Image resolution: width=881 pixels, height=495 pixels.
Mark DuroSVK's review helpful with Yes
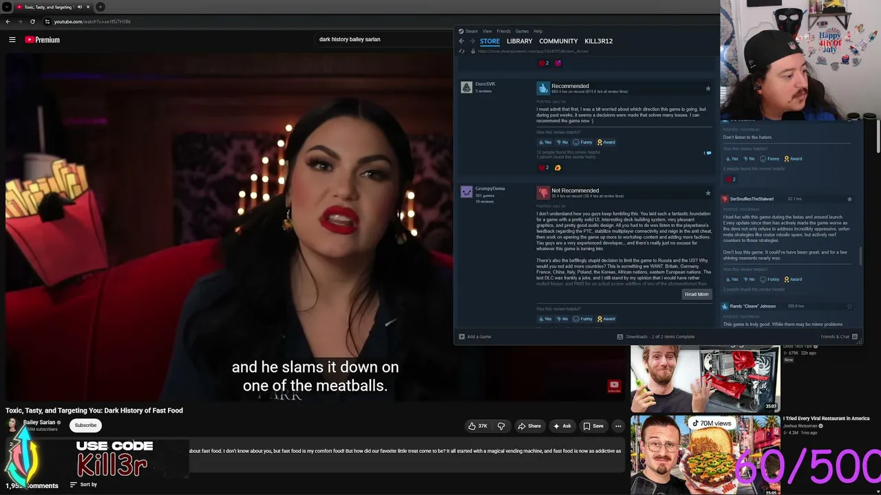(545, 142)
